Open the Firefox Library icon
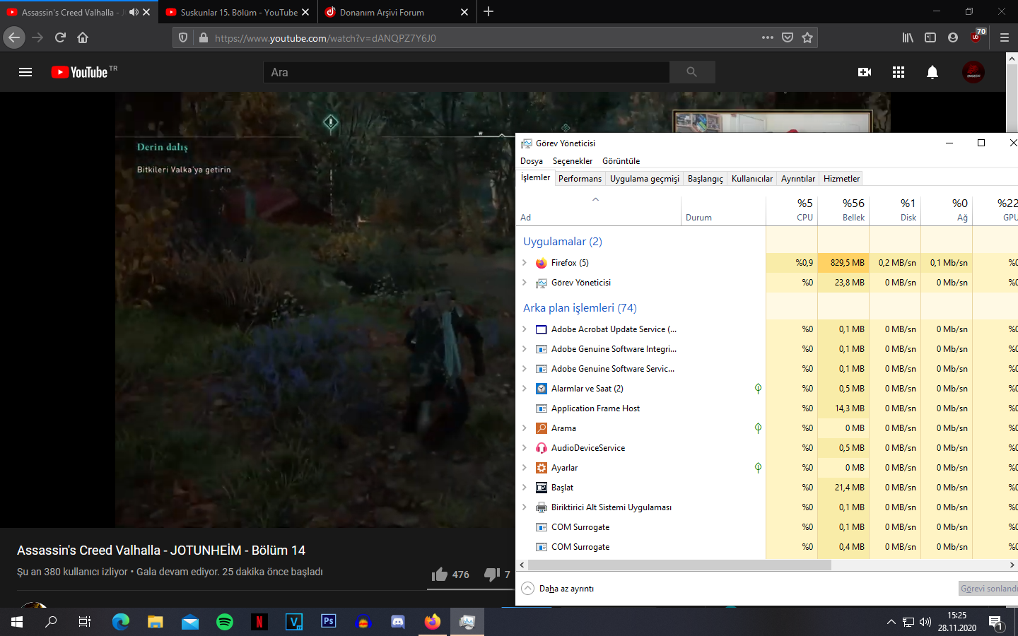The image size is (1018, 636). click(908, 37)
